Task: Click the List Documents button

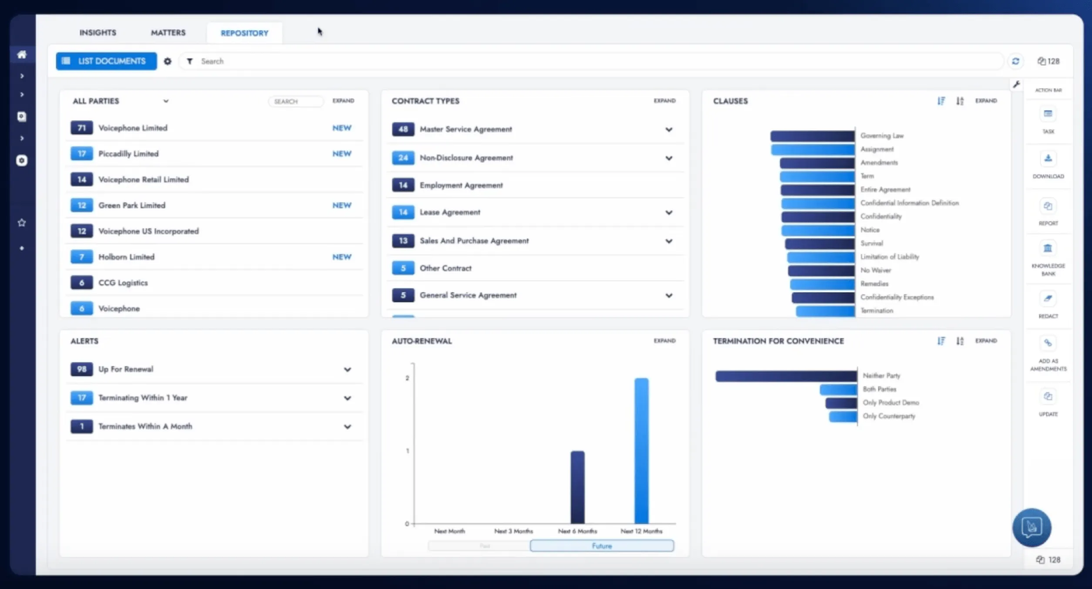Action: [x=106, y=61]
